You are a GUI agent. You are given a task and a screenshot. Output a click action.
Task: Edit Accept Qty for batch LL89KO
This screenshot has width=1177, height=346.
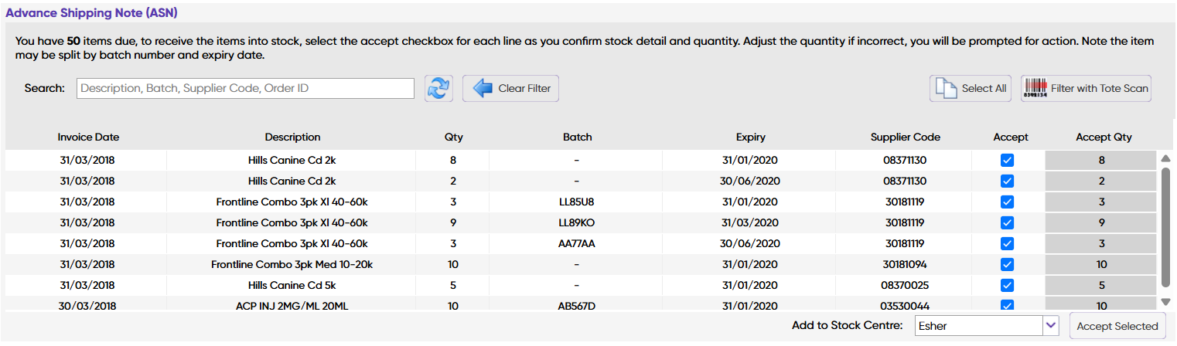(x=1101, y=223)
